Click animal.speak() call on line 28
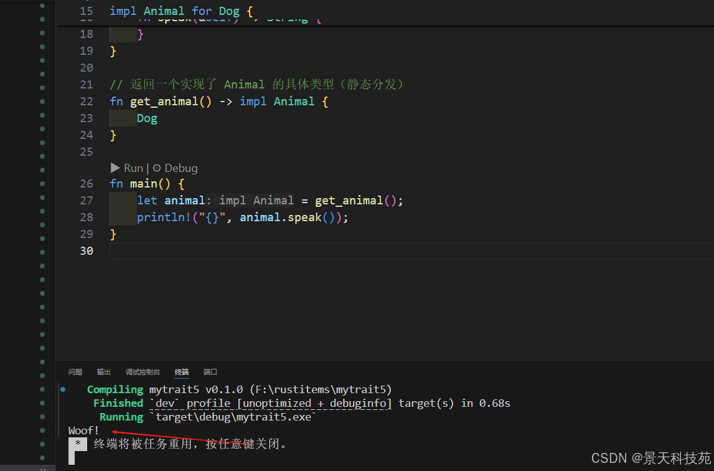Image resolution: width=714 pixels, height=471 pixels. pos(289,217)
